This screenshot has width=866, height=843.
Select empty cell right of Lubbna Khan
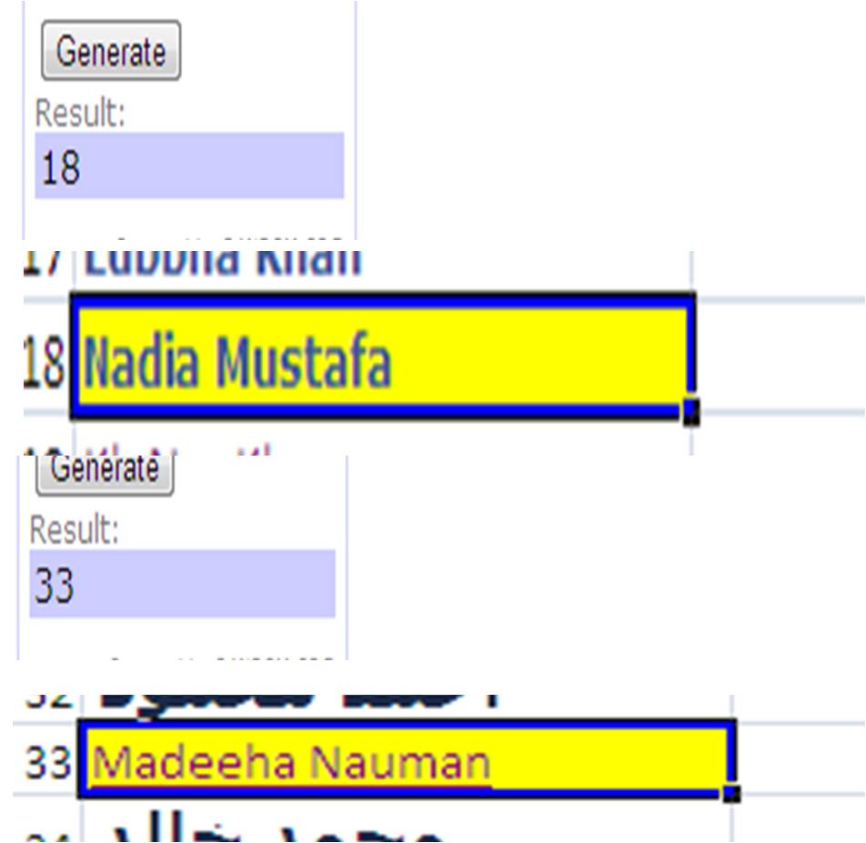(x=778, y=266)
